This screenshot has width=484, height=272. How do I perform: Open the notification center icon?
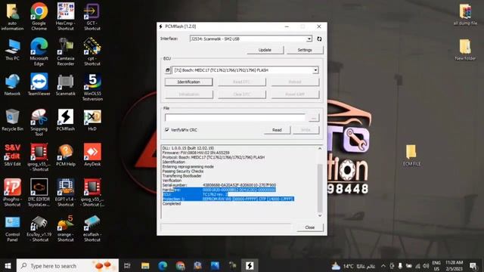(x=473, y=266)
